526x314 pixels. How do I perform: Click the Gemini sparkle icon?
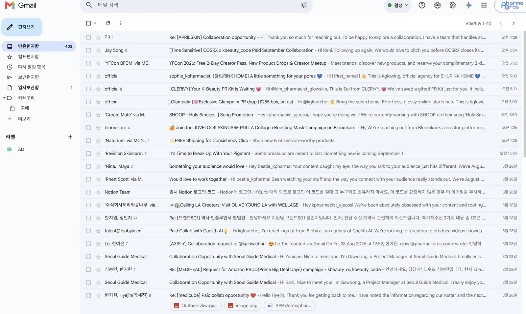[468, 5]
